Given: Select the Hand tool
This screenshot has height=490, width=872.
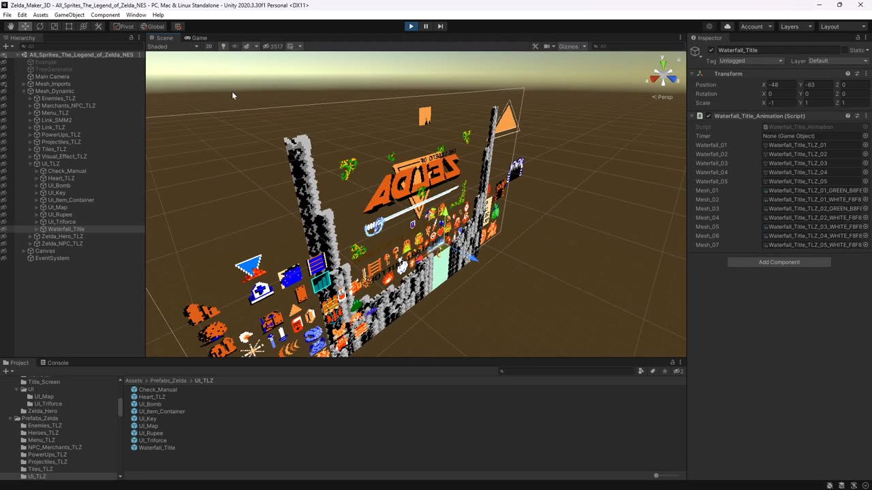Looking at the screenshot, I should point(10,27).
